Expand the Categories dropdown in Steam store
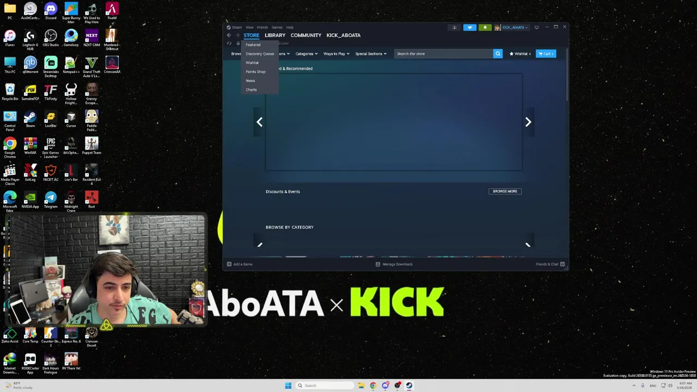Screen dimensions: 697x392 pyautogui.click(x=307, y=54)
